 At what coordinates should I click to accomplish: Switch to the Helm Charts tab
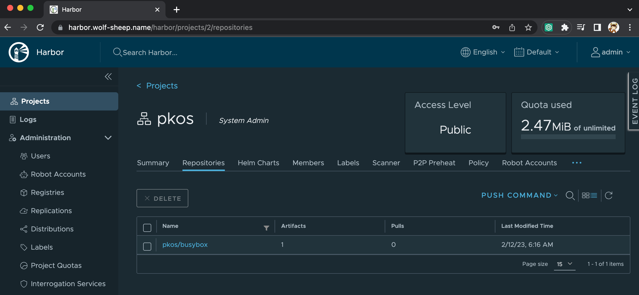point(258,163)
